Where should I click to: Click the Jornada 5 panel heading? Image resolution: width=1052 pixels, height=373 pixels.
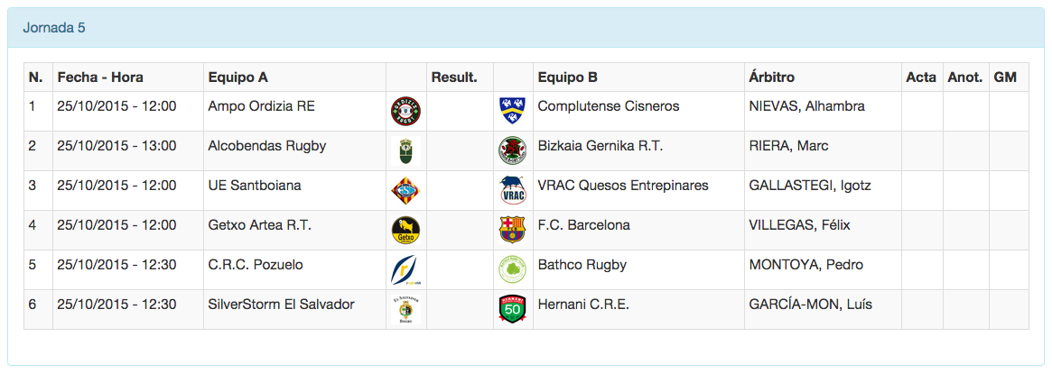(54, 28)
